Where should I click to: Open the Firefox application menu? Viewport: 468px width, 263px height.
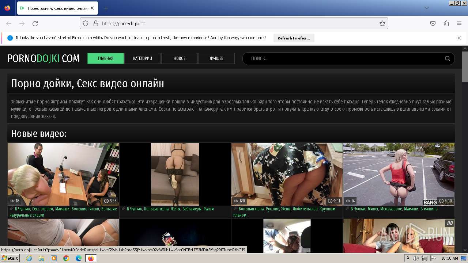[459, 23]
